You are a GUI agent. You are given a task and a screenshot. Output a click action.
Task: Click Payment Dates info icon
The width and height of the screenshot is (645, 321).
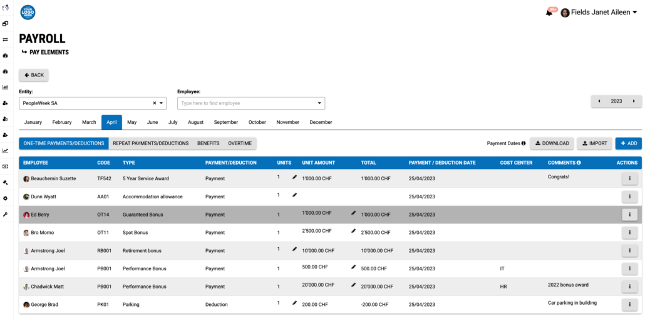524,143
